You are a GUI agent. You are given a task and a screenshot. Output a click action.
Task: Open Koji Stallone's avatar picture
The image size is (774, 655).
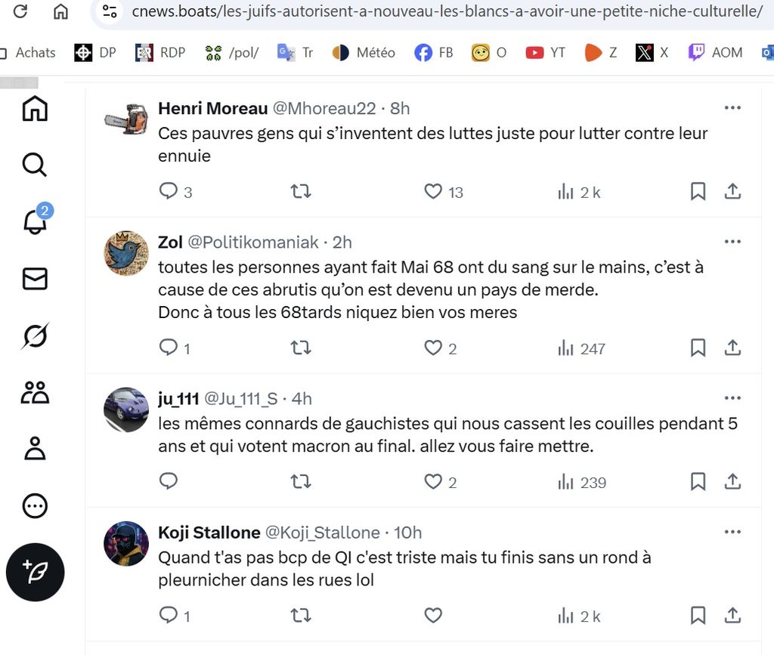pyautogui.click(x=126, y=543)
